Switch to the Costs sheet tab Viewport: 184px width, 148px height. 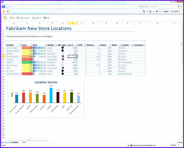click(24, 142)
